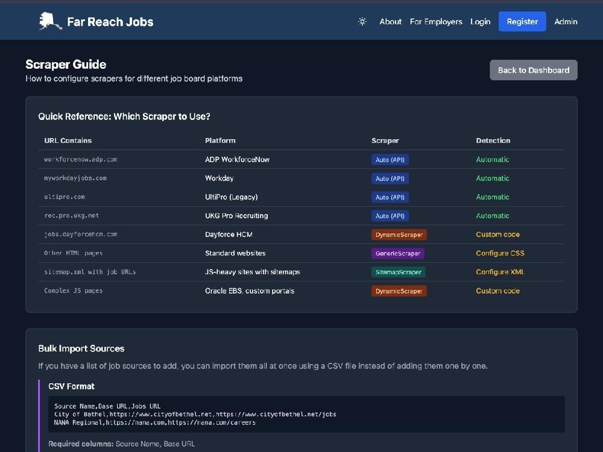Click Auto (API) badge in Workday row

(x=390, y=178)
